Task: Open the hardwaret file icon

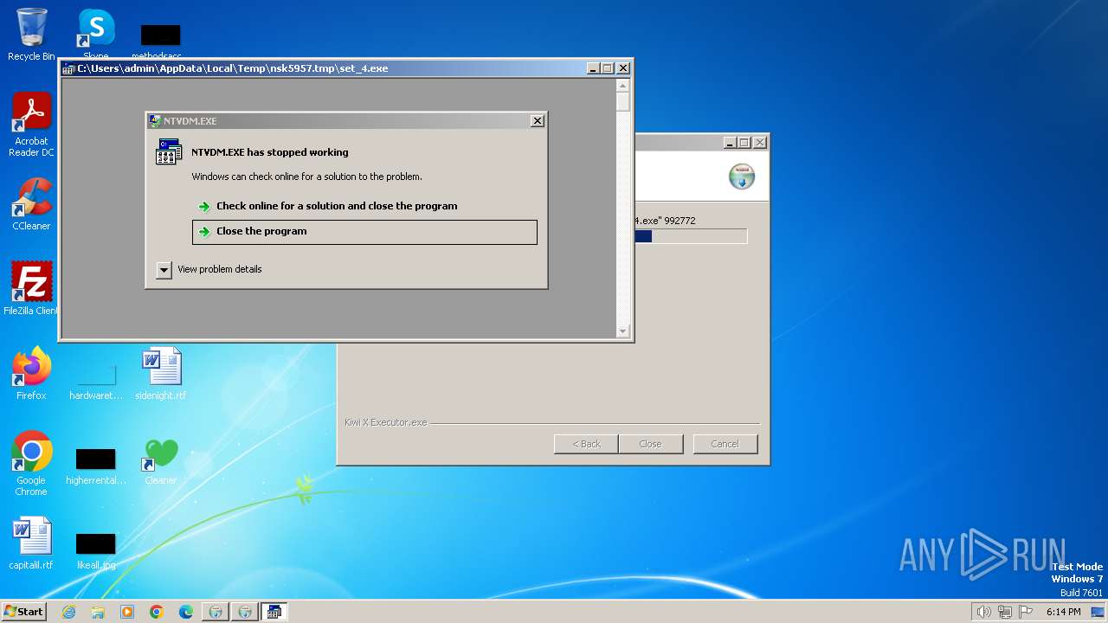Action: point(96,382)
